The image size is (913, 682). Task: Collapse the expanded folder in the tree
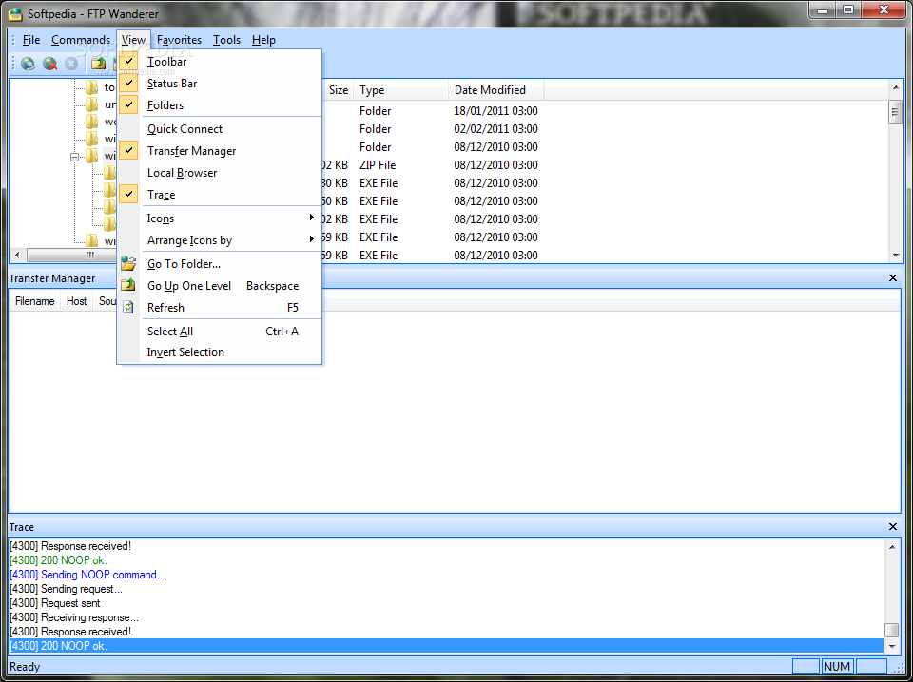74,157
